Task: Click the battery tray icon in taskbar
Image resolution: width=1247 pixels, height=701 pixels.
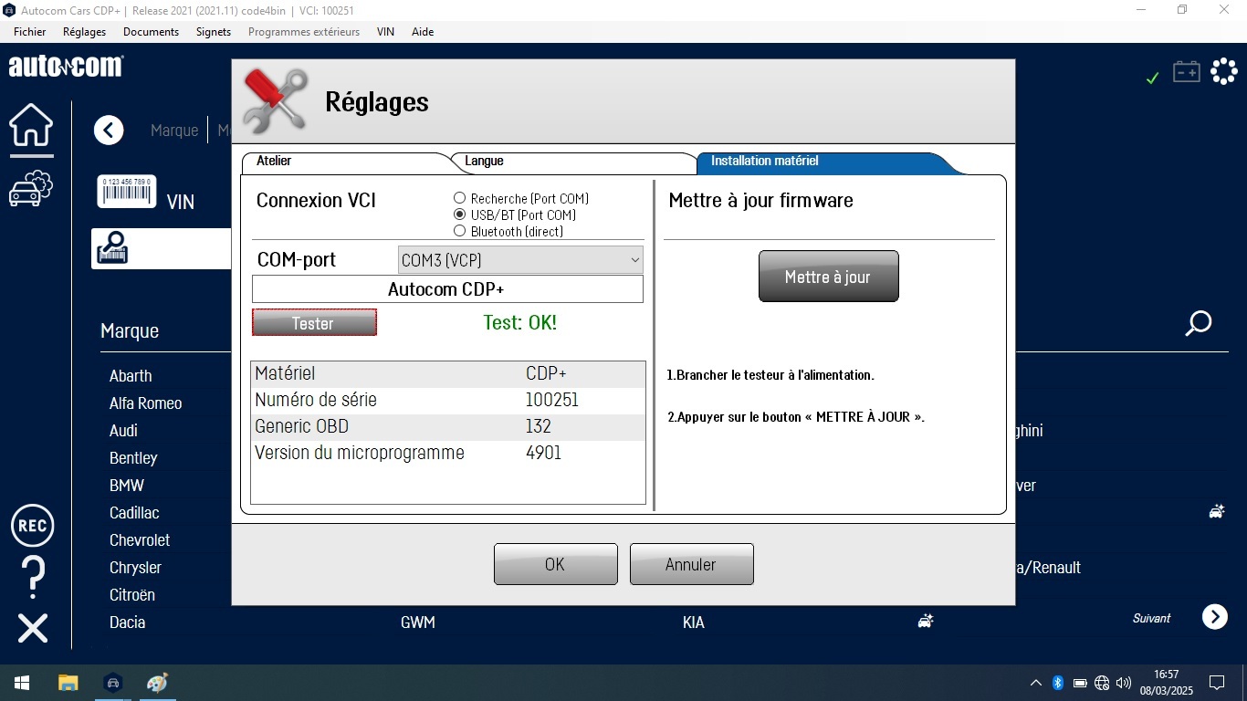Action: [1080, 683]
